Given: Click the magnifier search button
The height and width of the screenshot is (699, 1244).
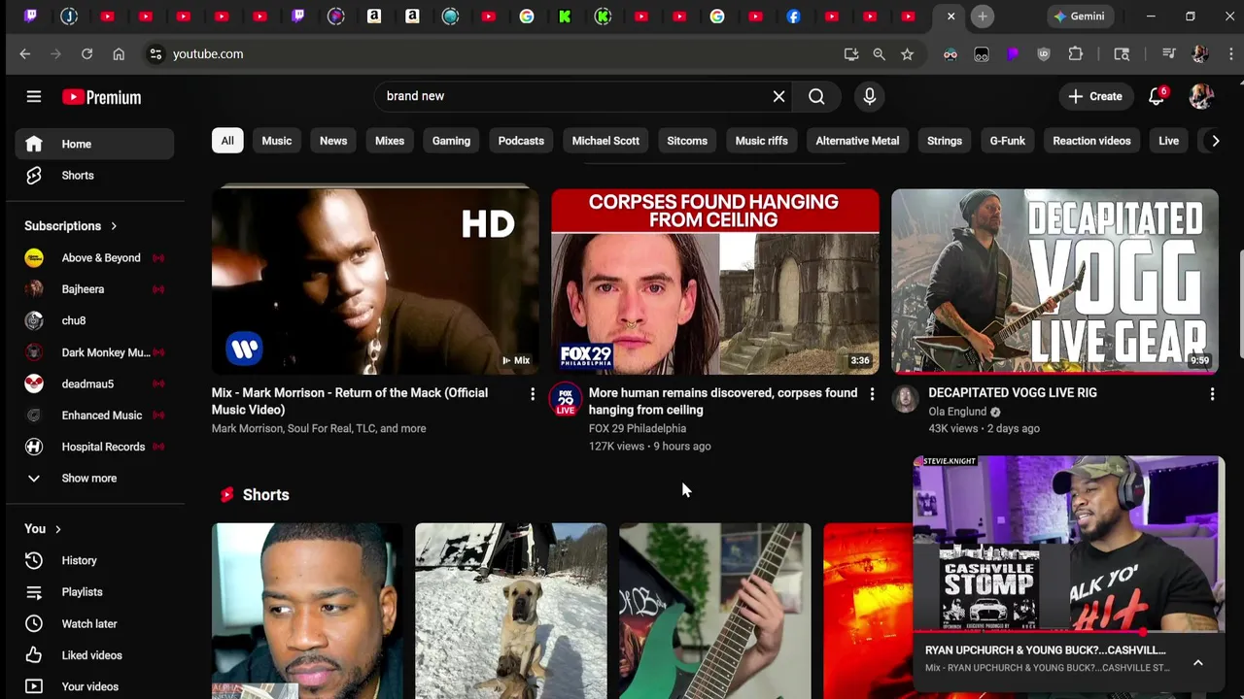Looking at the screenshot, I should click(816, 96).
